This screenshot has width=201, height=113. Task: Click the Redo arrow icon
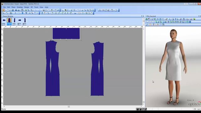pos(39,10)
